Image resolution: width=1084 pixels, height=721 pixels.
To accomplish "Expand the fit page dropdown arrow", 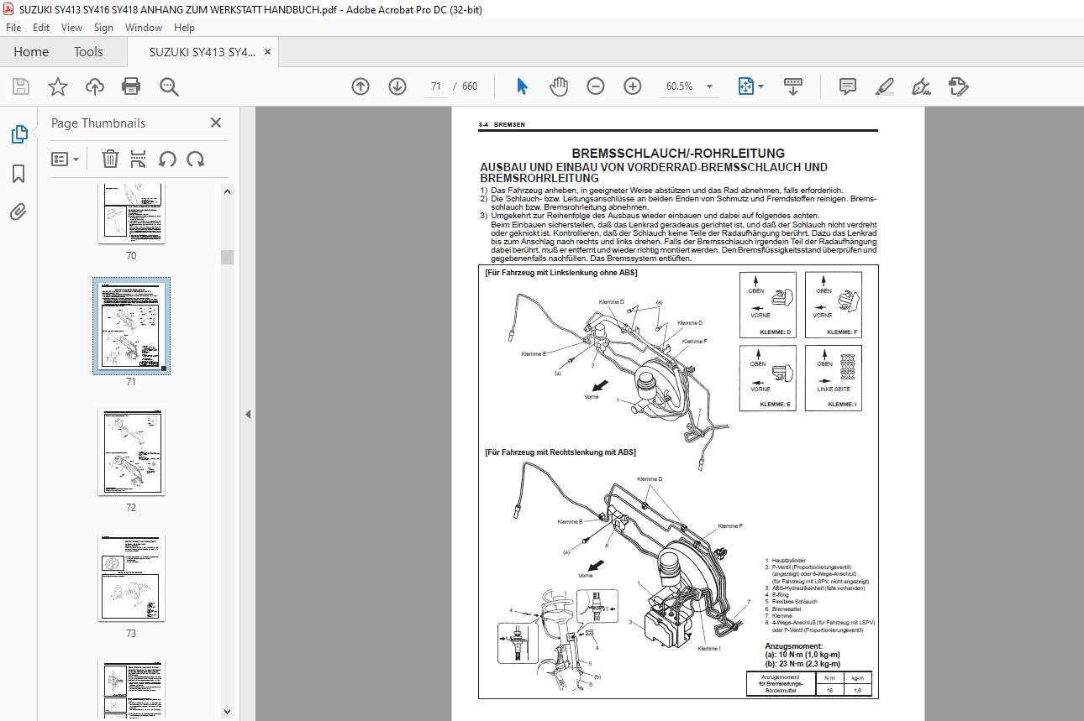I will [761, 86].
